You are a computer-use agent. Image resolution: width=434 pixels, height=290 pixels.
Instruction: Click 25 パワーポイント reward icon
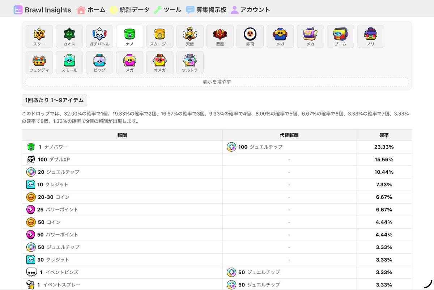(x=31, y=209)
